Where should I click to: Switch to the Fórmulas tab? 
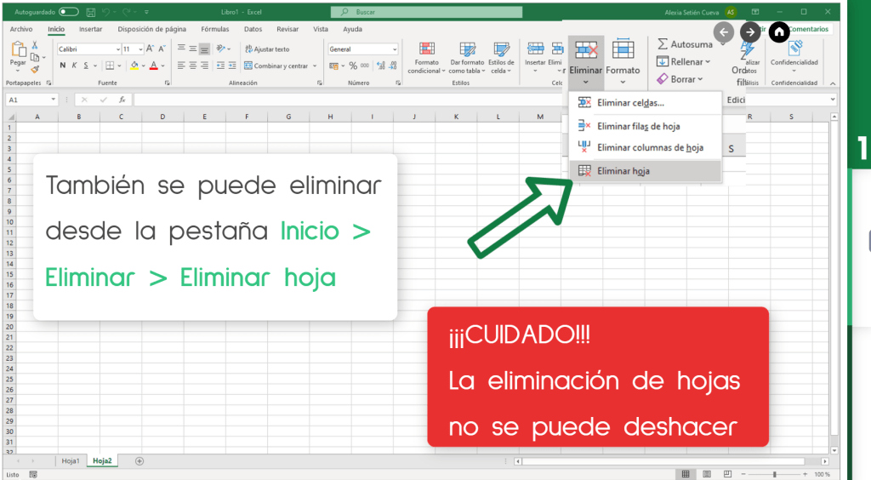coord(215,29)
